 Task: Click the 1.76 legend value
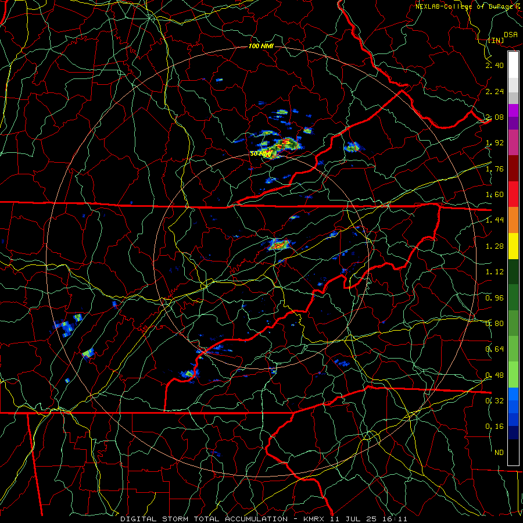[x=495, y=169]
